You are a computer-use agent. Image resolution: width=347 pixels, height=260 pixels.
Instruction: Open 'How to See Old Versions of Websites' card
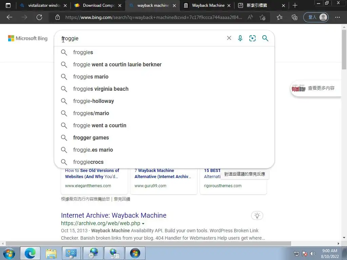[94, 181]
